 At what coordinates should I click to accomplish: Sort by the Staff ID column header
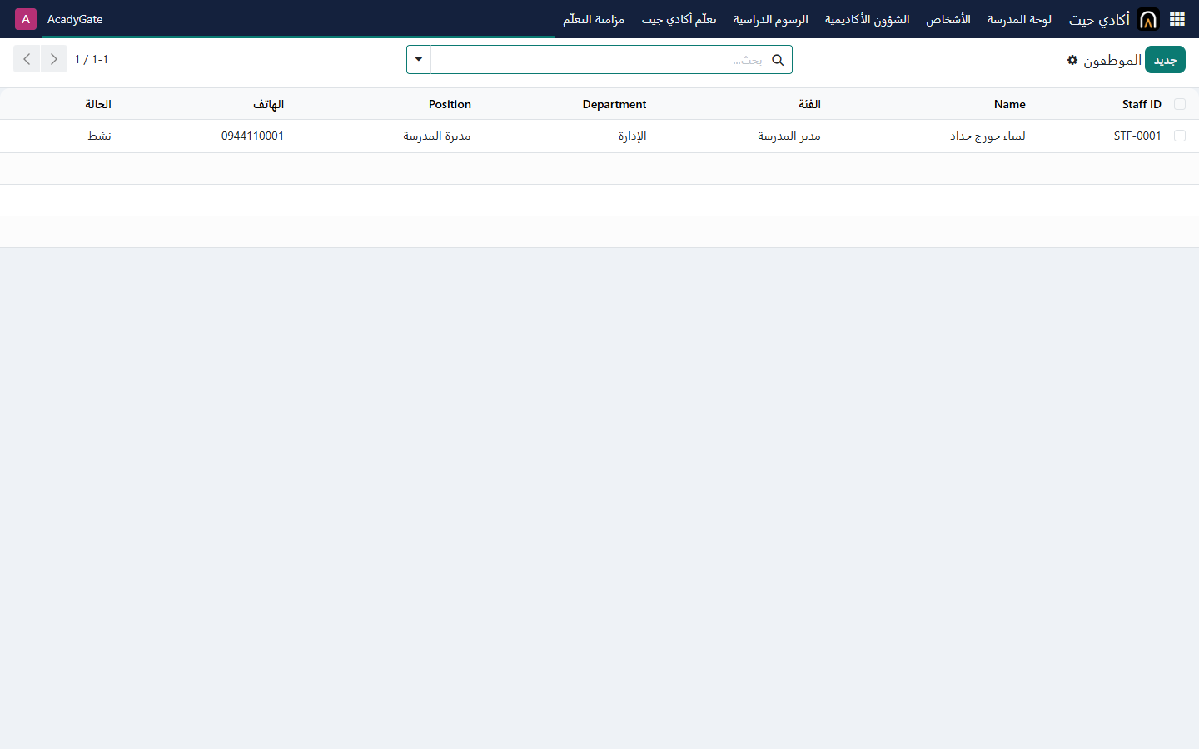[x=1142, y=104]
